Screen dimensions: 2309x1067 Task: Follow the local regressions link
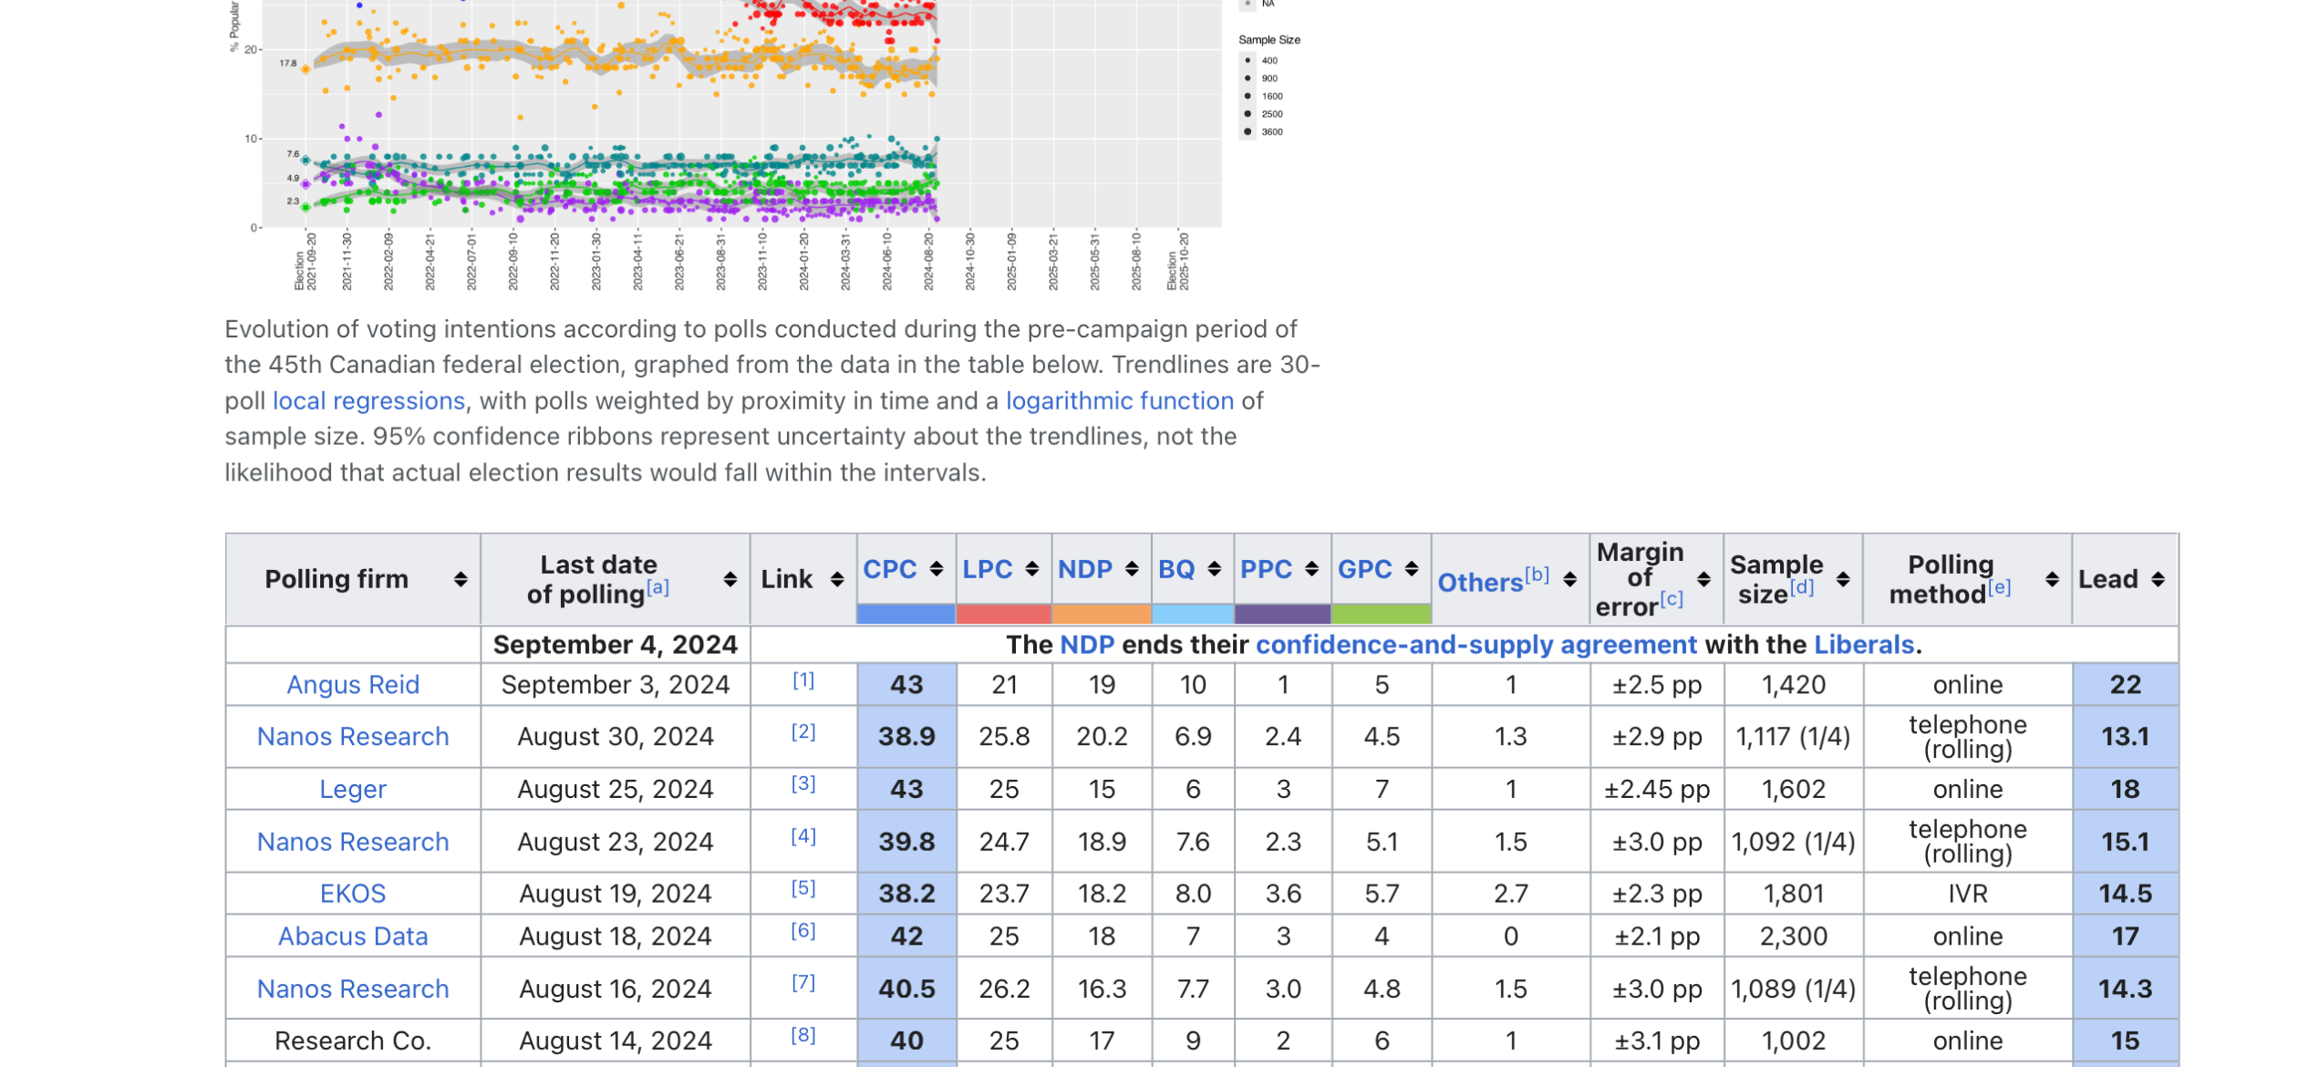pyautogui.click(x=368, y=400)
